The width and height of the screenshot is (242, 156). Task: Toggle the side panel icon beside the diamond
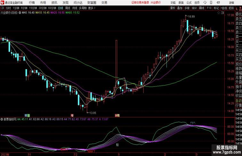point(222,13)
